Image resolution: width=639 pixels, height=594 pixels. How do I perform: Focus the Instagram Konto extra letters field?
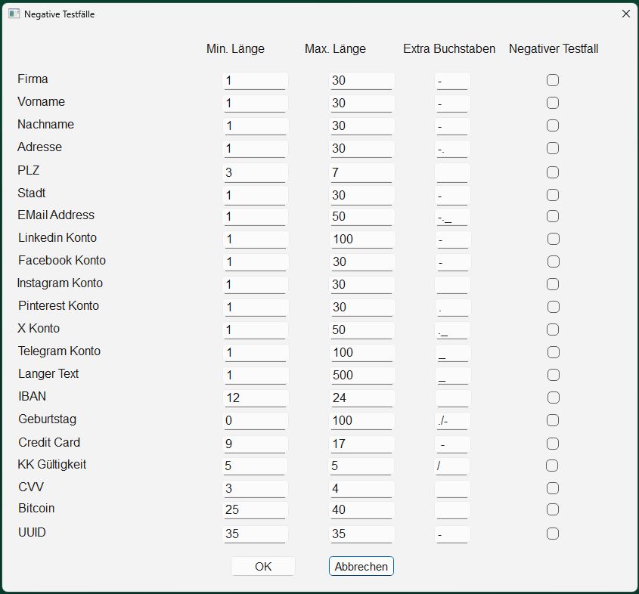pyautogui.click(x=452, y=285)
